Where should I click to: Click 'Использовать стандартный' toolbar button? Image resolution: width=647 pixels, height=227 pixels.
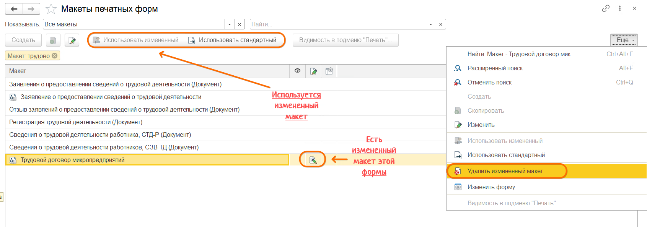click(x=234, y=40)
